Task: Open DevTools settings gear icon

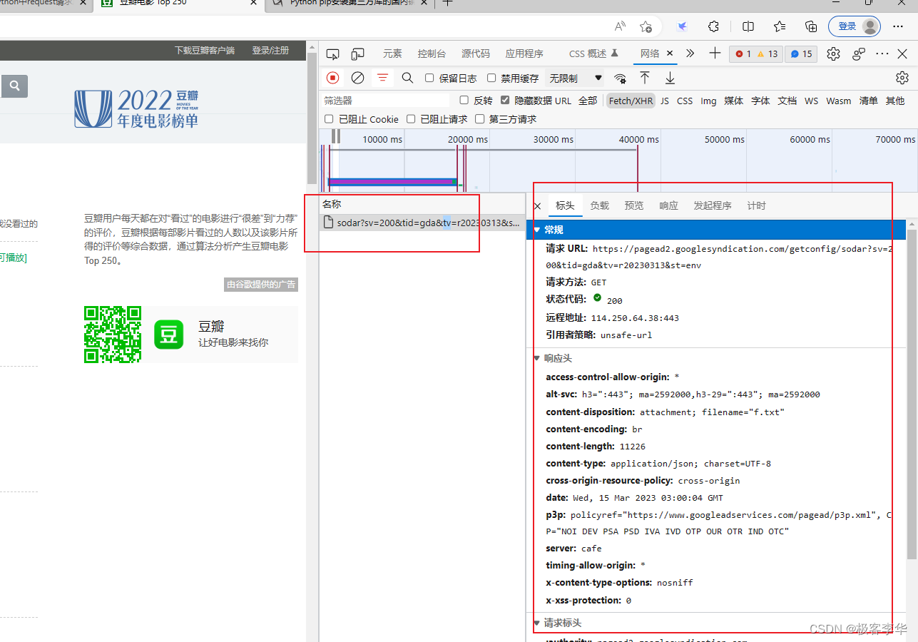Action: point(833,53)
